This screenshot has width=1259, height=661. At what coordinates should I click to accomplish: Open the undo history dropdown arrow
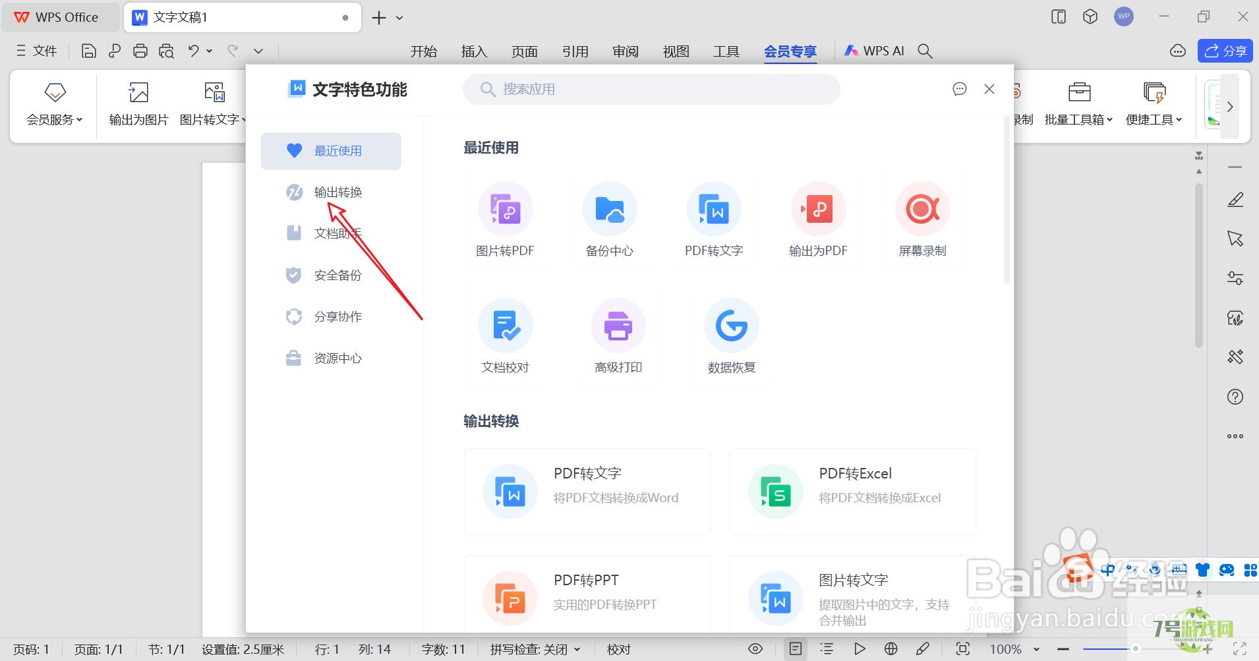pyautogui.click(x=210, y=51)
